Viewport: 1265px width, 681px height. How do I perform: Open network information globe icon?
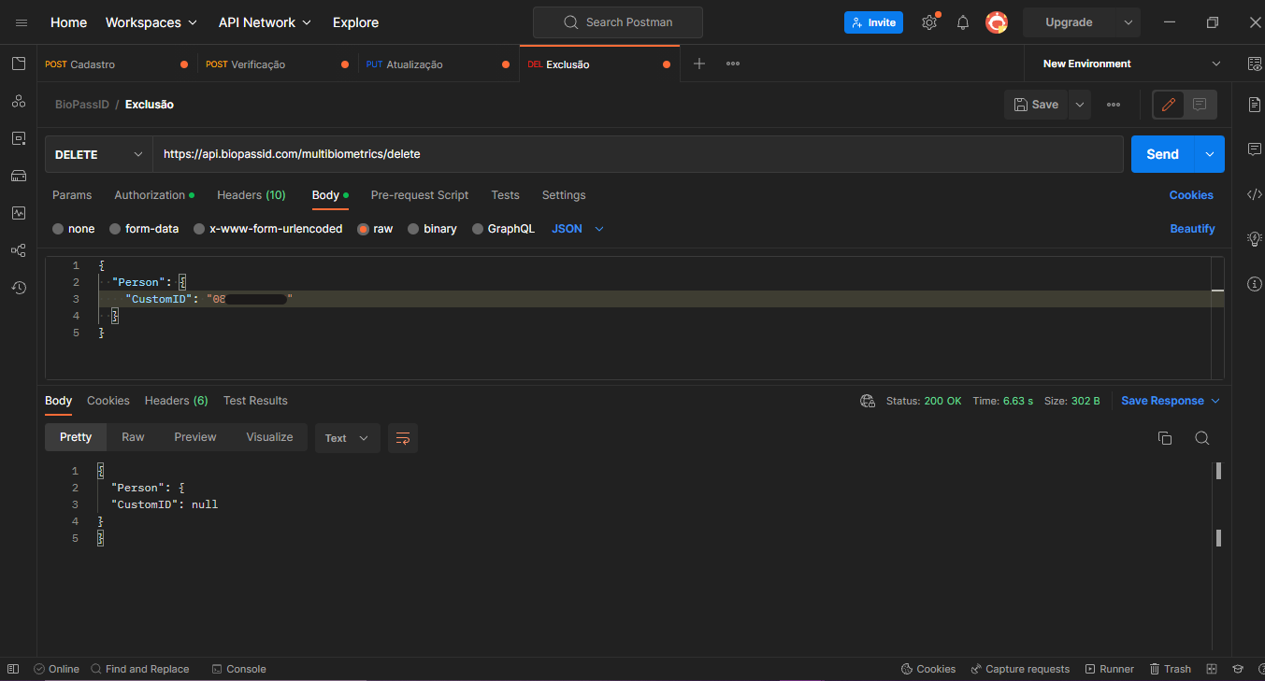868,401
